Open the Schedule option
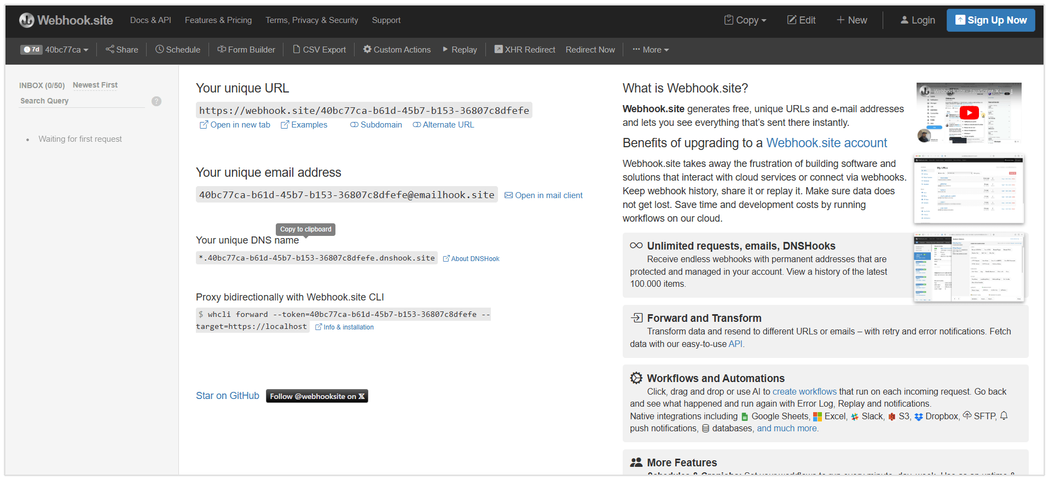 [x=178, y=50]
